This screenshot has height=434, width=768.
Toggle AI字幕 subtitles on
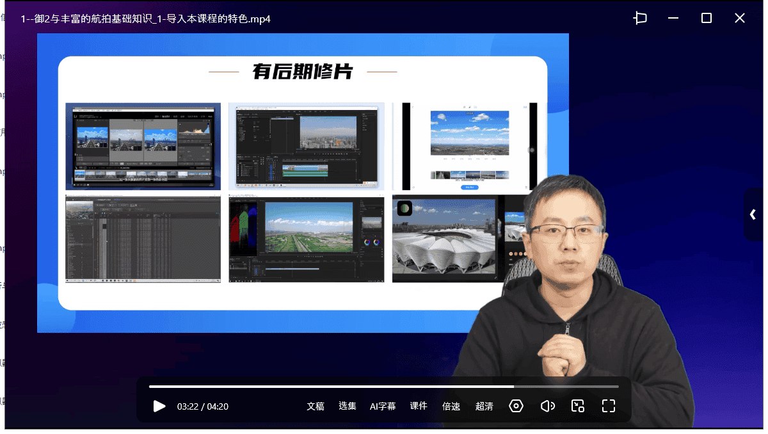click(383, 406)
